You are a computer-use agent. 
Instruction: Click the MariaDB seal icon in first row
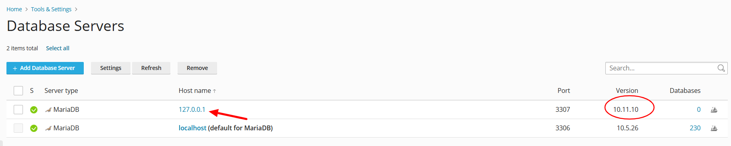tap(48, 109)
